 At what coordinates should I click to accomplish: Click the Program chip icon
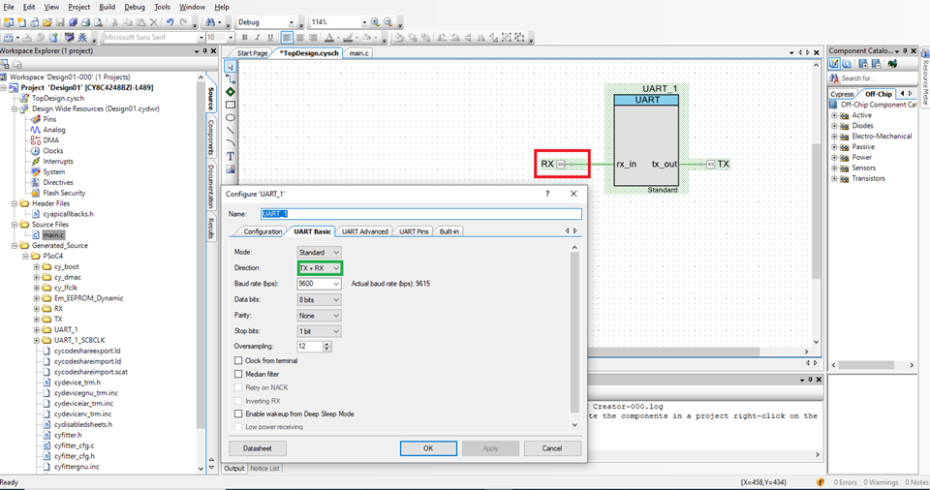click(x=70, y=38)
